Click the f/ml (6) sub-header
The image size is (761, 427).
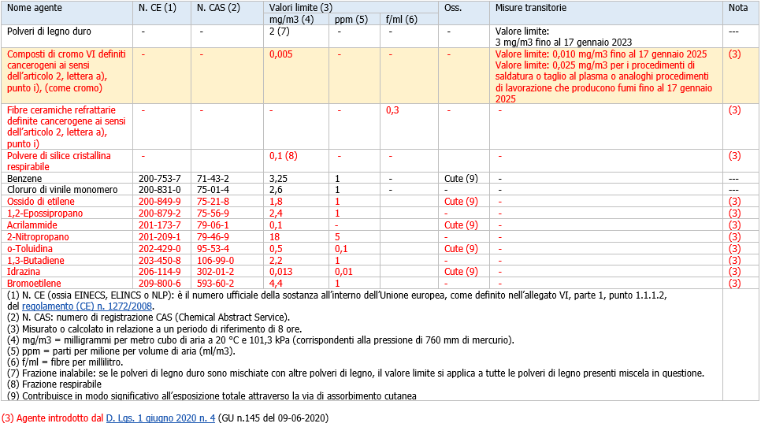(x=402, y=19)
